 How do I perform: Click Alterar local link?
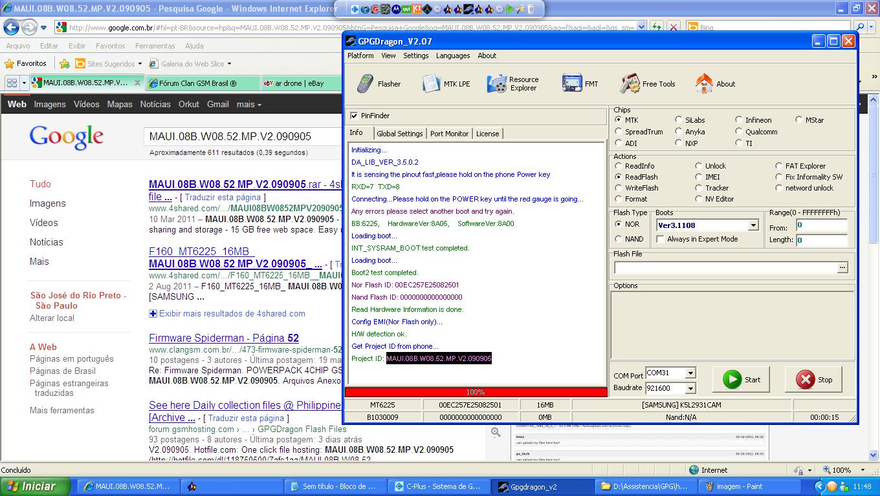(52, 318)
